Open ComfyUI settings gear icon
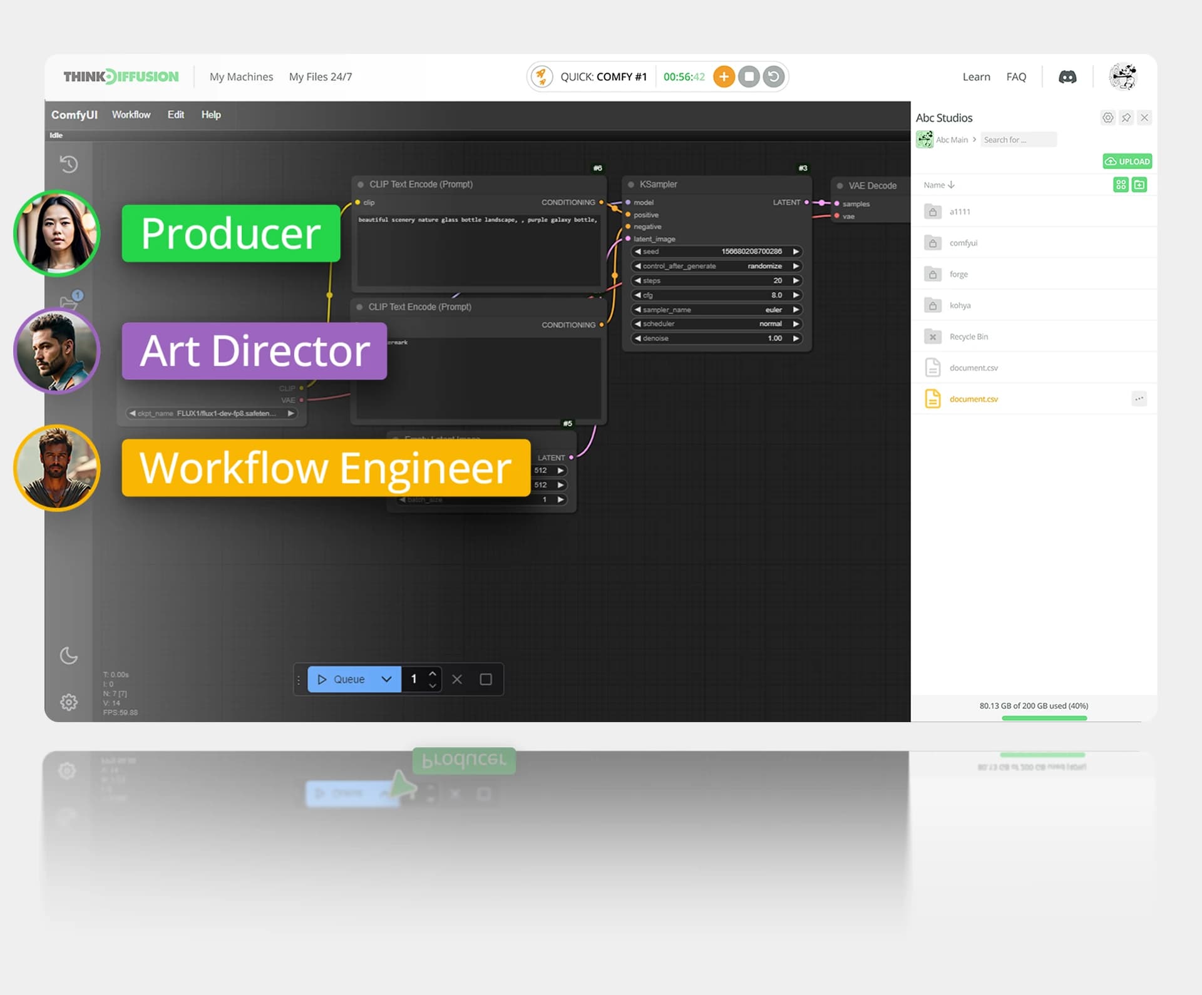The height and width of the screenshot is (995, 1202). (x=69, y=702)
